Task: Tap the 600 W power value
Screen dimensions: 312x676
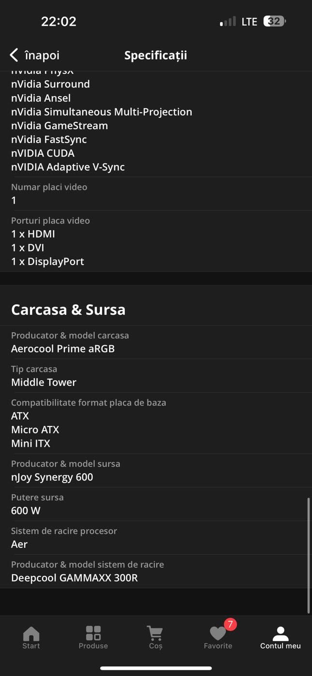Action: [26, 511]
